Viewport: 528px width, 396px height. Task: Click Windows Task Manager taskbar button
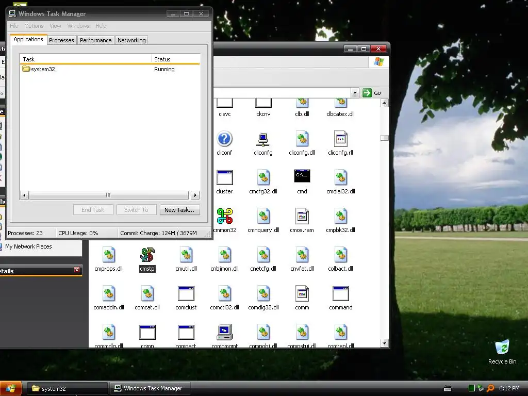(150, 389)
